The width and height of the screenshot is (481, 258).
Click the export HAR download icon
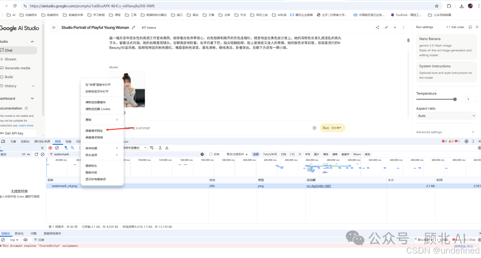(x=167, y=147)
